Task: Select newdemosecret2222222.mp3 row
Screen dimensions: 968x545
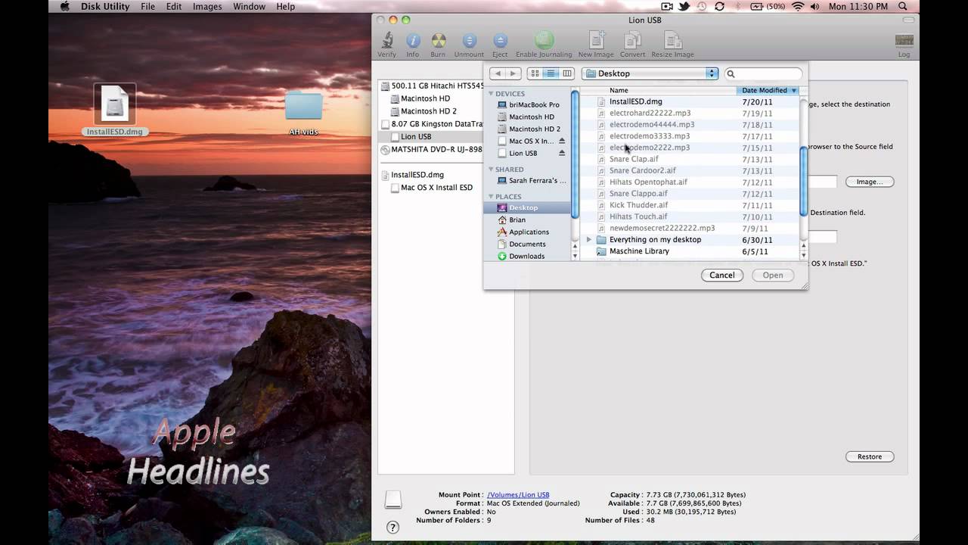Action: 689,228
